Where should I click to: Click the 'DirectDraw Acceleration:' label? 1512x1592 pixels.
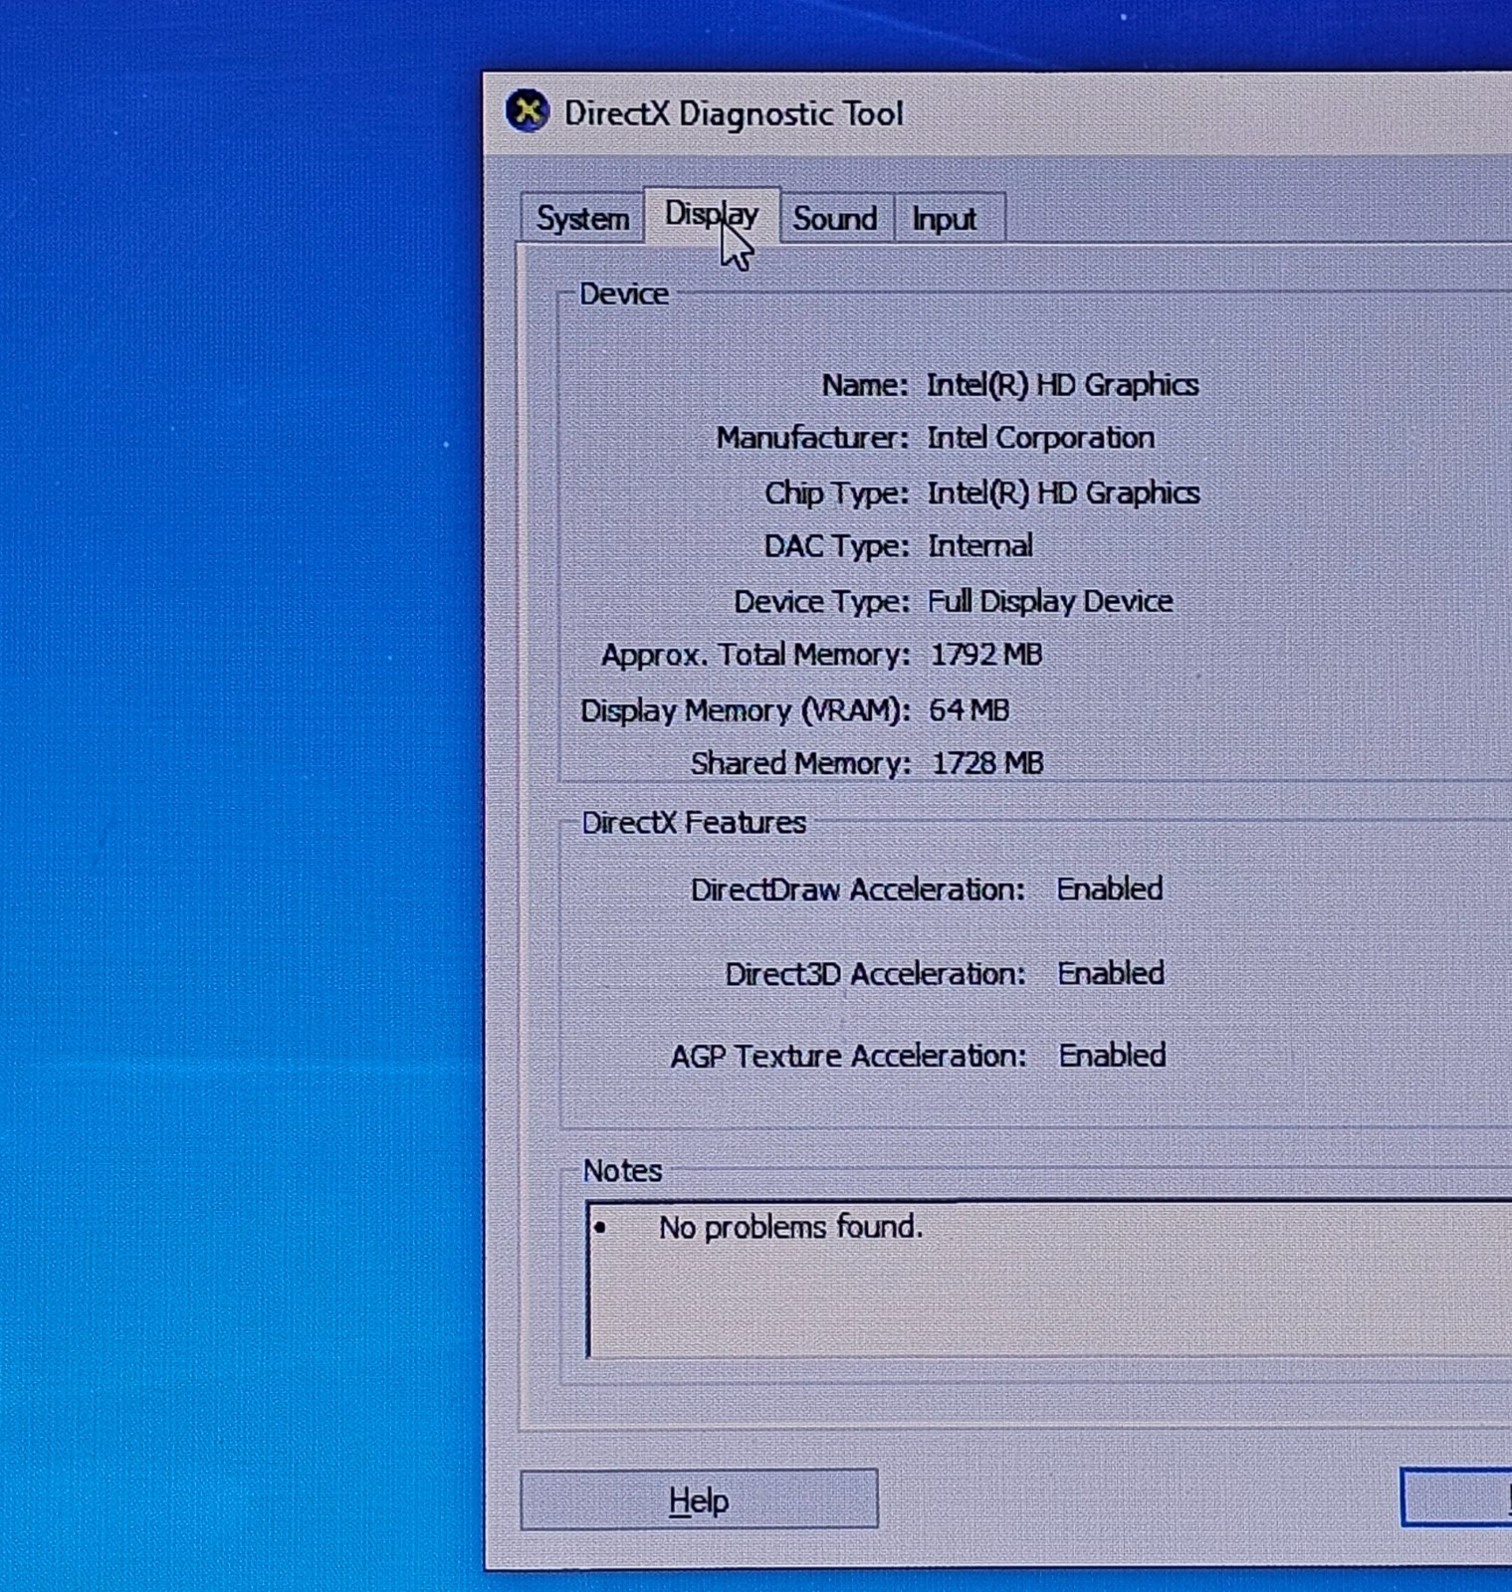[858, 890]
